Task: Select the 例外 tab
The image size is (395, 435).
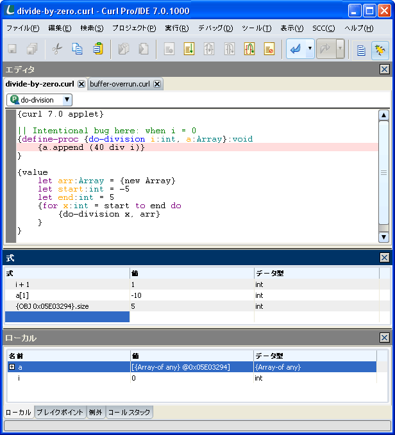Action: (96, 412)
